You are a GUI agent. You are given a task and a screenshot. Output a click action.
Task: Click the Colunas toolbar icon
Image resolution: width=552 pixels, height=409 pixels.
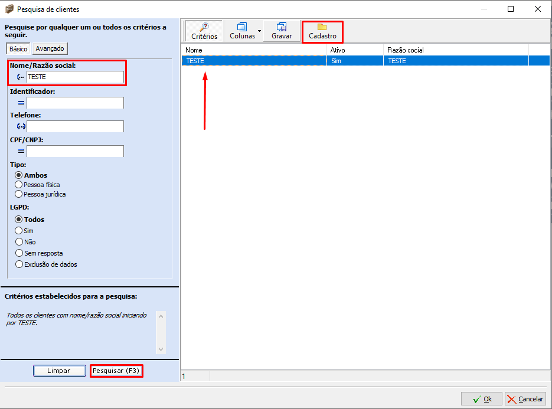tap(242, 27)
